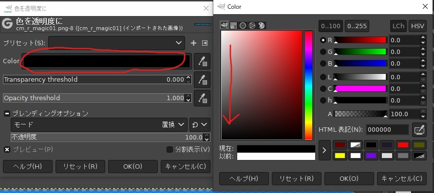Select the GIMP color selector tab
Viewport: 434px width, 193px height.
[x=224, y=25]
